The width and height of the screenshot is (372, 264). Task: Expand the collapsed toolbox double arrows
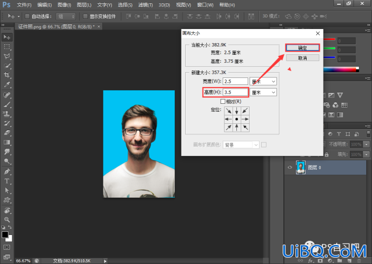[3, 25]
